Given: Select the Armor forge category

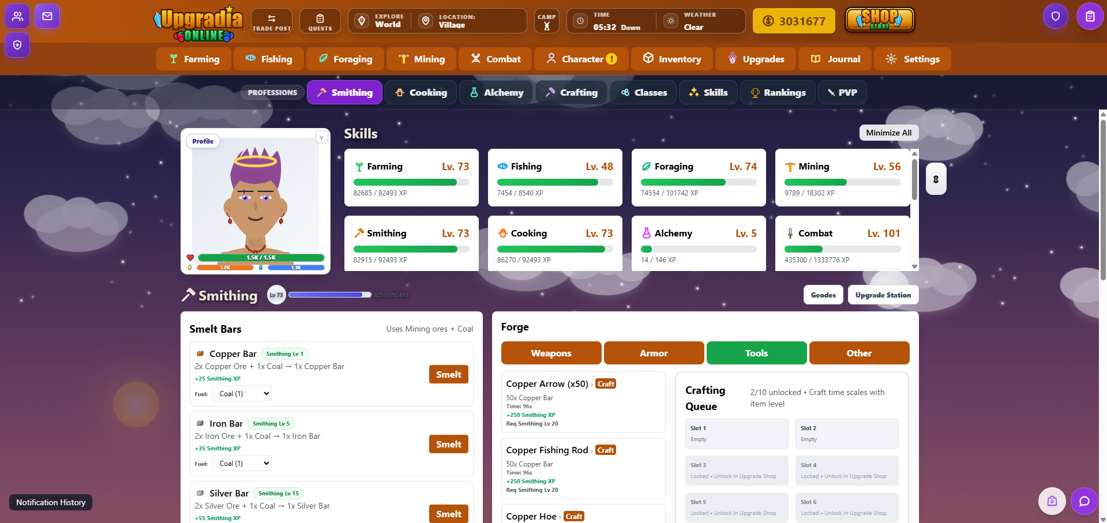Looking at the screenshot, I should 654,353.
